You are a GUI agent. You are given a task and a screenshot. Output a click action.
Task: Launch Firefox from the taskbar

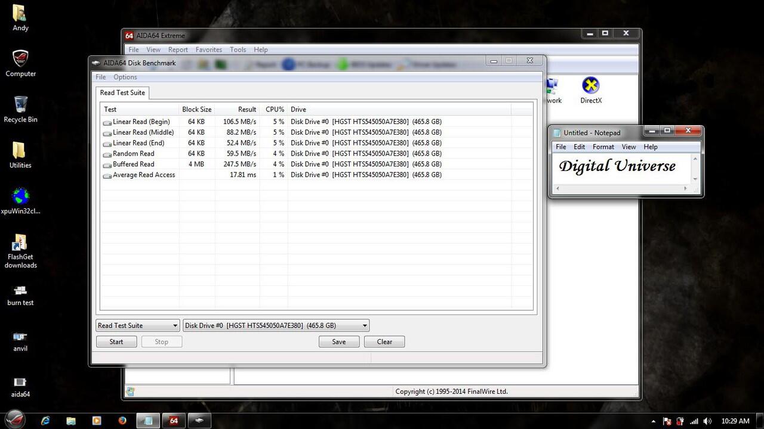coord(122,420)
